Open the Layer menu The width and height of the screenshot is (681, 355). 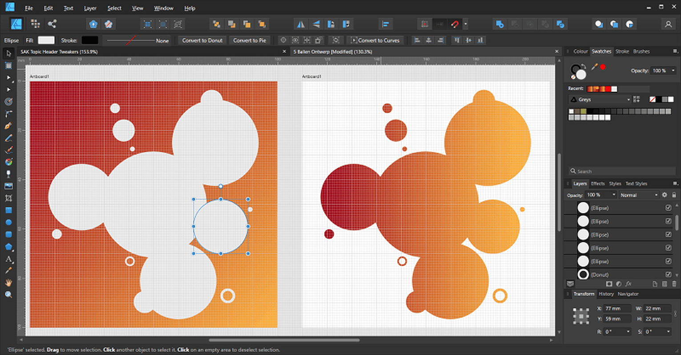click(x=90, y=8)
